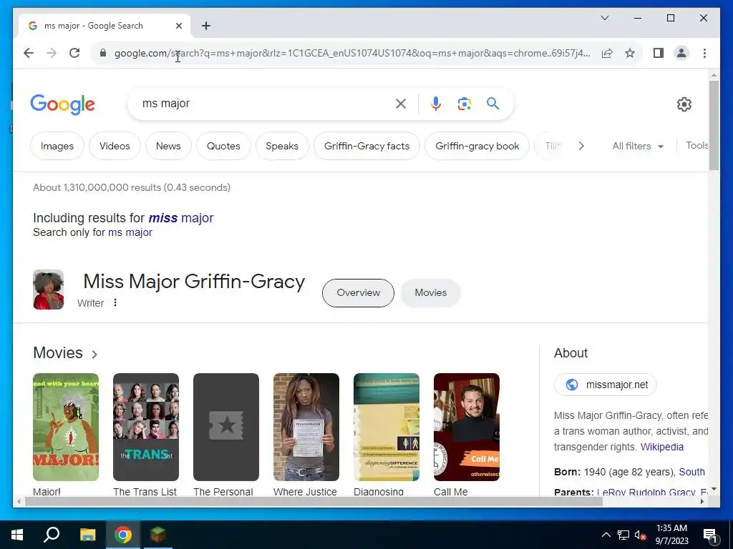This screenshot has height=549, width=733.
Task: Open Chrome three-dot menu
Action: tap(704, 53)
